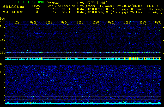Click the meteor count label
The width and height of the screenshot is (164, 107).
37,5
